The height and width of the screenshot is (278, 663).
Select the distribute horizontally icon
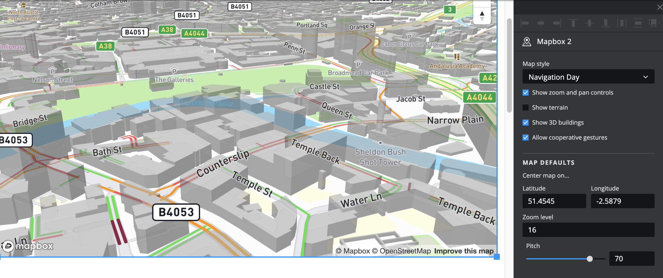pyautogui.click(x=622, y=23)
